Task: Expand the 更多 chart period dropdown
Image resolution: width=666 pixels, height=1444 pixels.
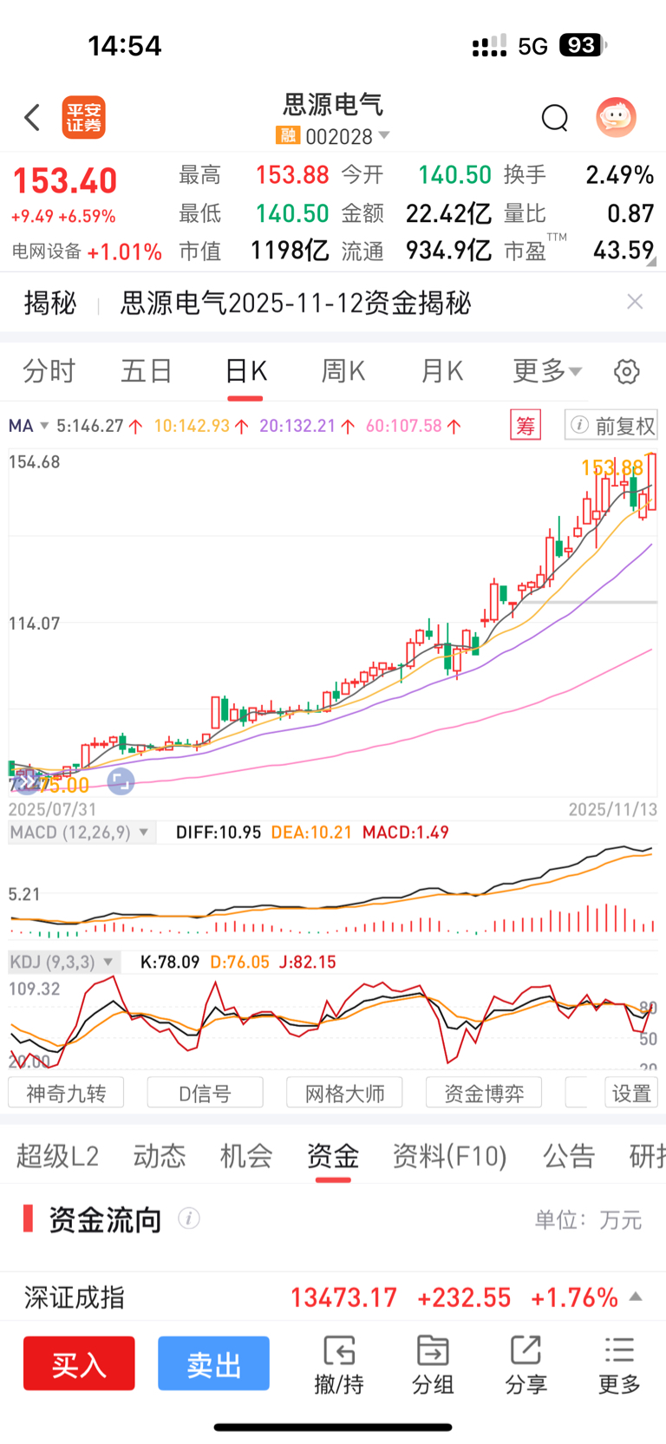Action: coord(547,371)
